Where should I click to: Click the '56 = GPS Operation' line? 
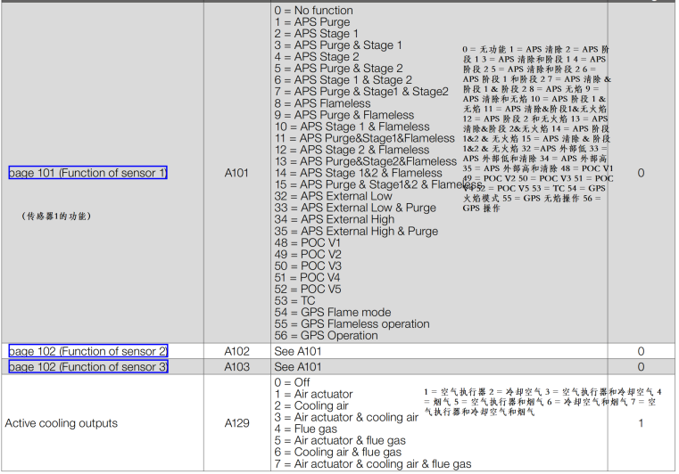tap(326, 336)
